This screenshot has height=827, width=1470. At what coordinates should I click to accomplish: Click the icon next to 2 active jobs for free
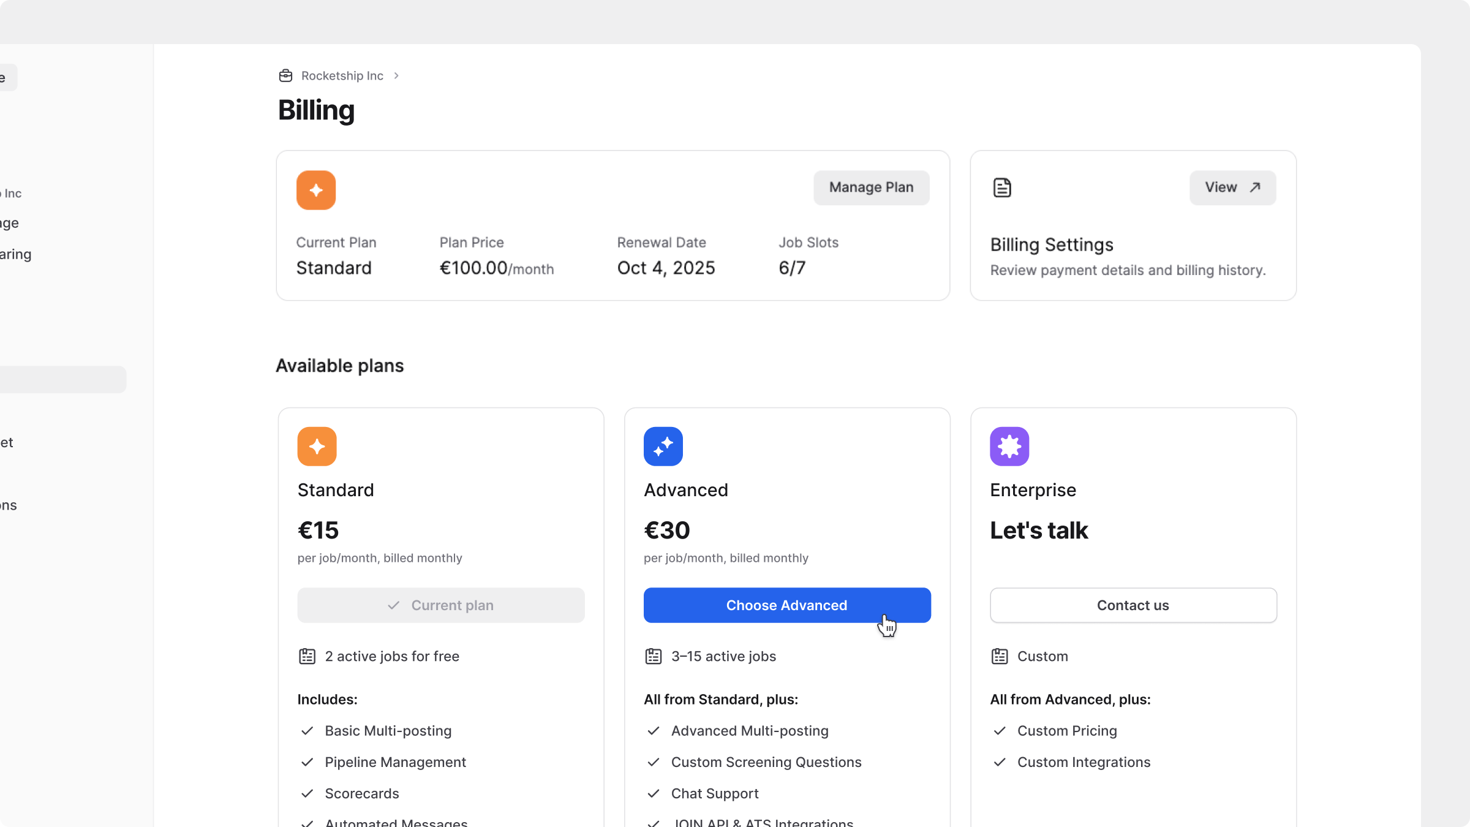(307, 657)
